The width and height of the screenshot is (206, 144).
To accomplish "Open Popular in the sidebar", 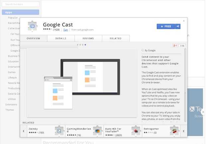I will [13, 18].
